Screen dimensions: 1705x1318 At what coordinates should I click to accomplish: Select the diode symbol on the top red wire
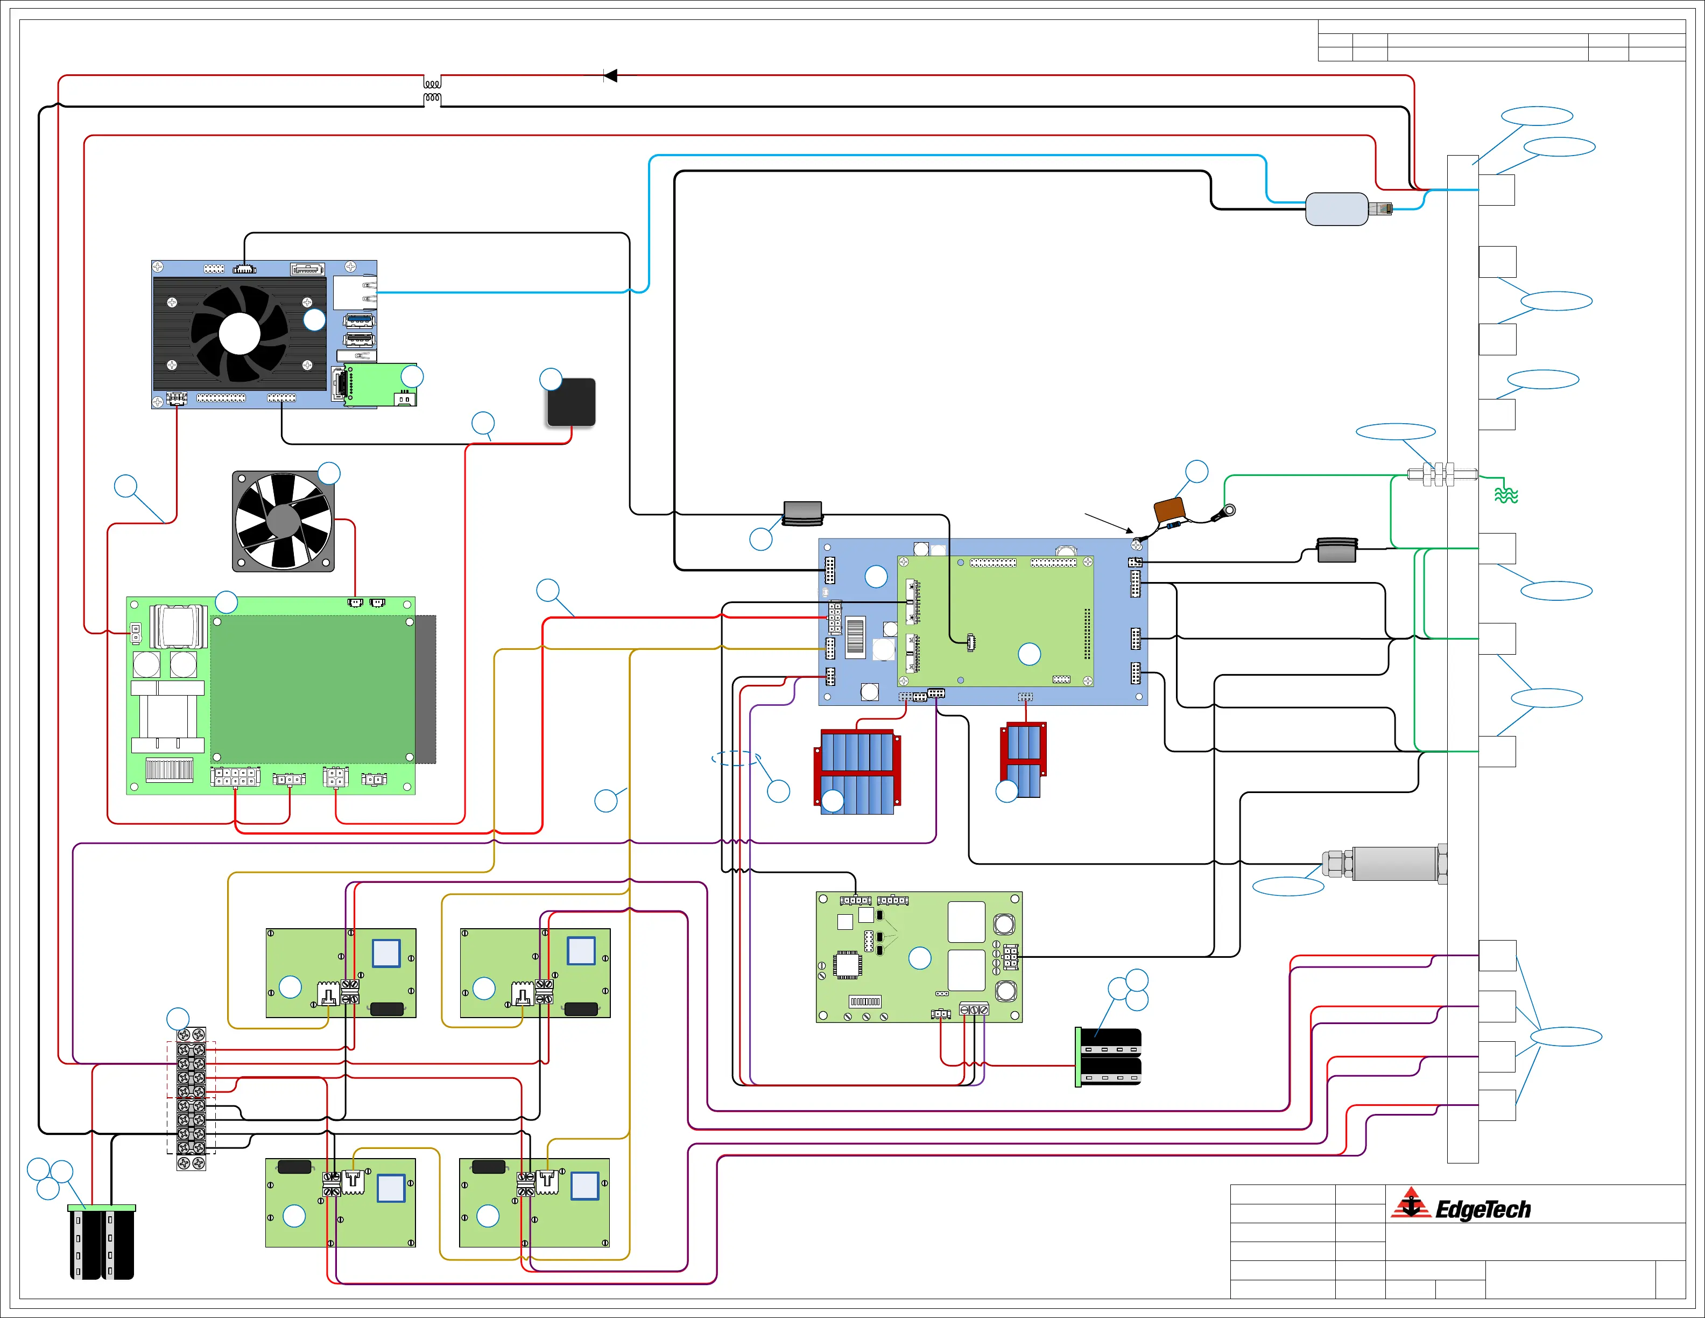point(610,76)
